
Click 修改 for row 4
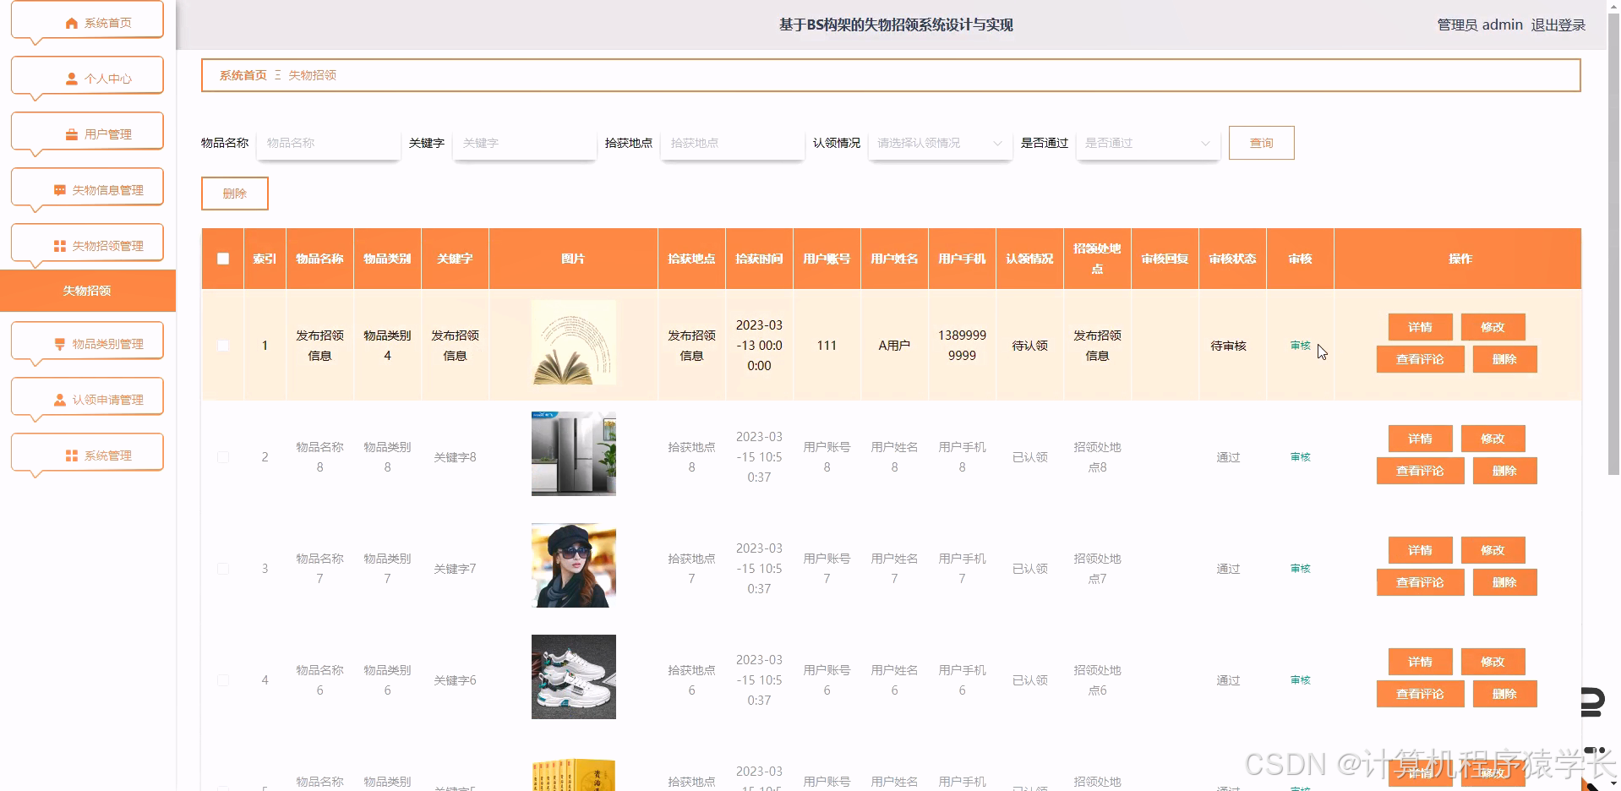pyautogui.click(x=1493, y=662)
